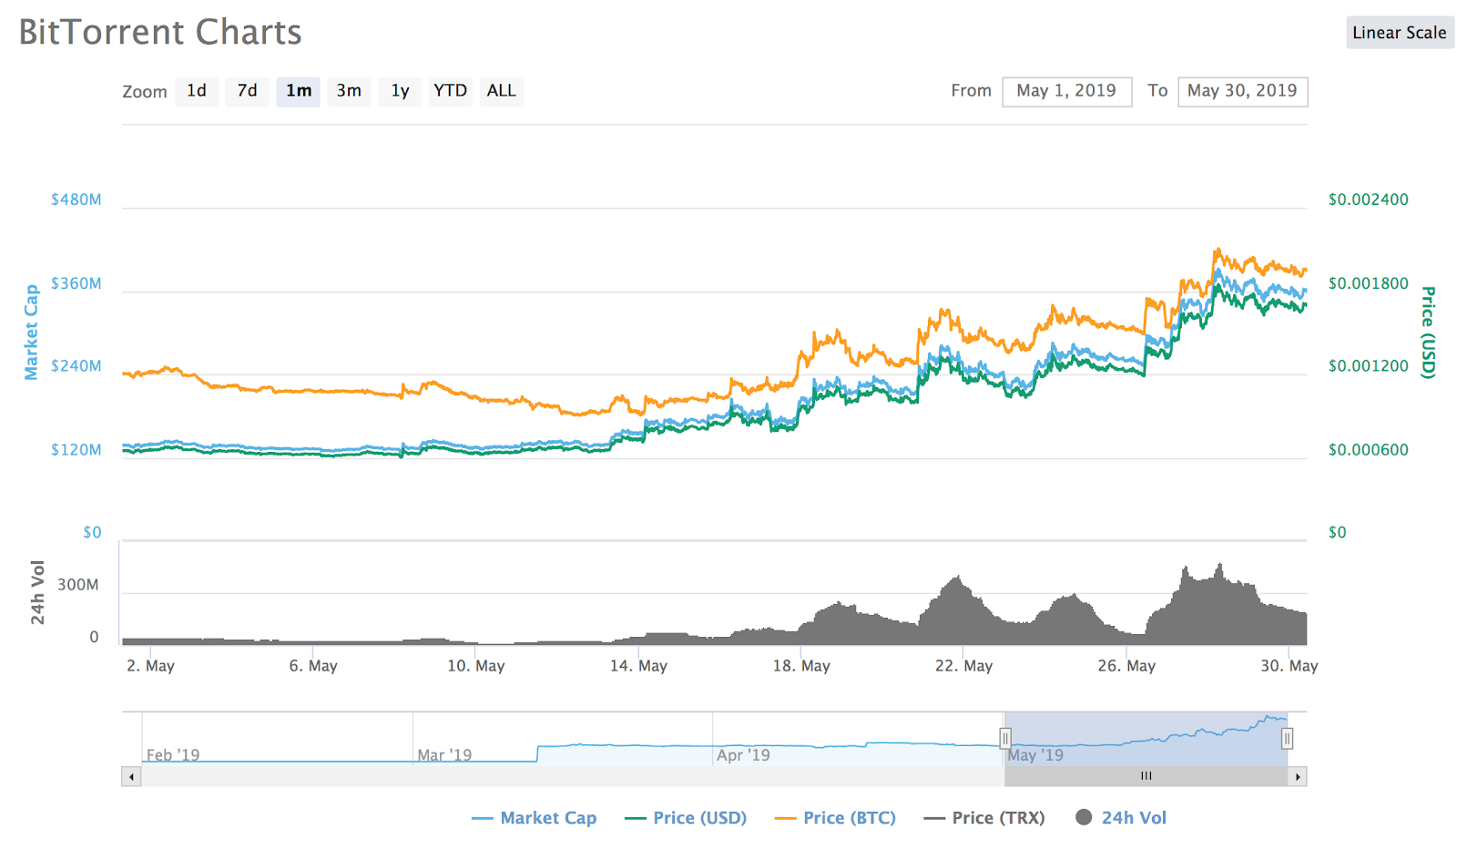This screenshot has height=850, width=1457.
Task: Click the "18. May" date axis label
Action: coord(801,666)
